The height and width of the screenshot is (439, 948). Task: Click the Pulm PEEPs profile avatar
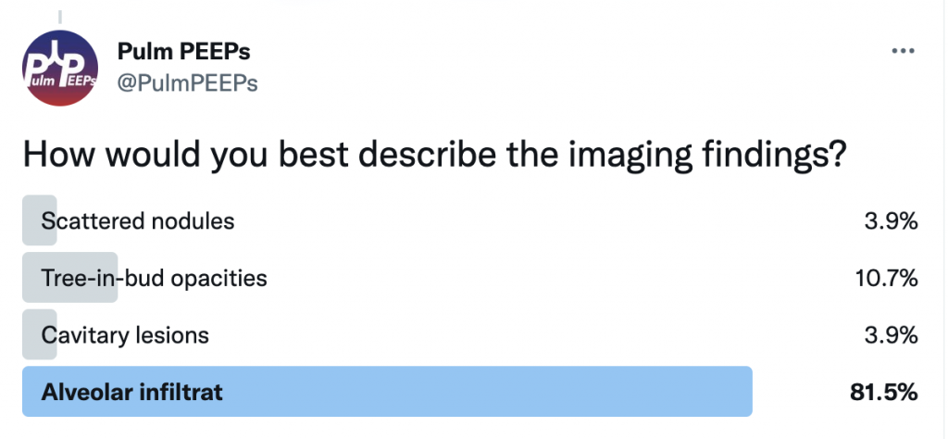point(59,68)
